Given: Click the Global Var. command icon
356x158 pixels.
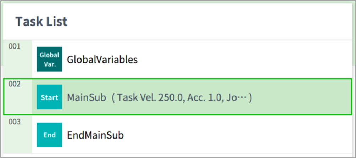Looking at the screenshot, I should (x=49, y=59).
